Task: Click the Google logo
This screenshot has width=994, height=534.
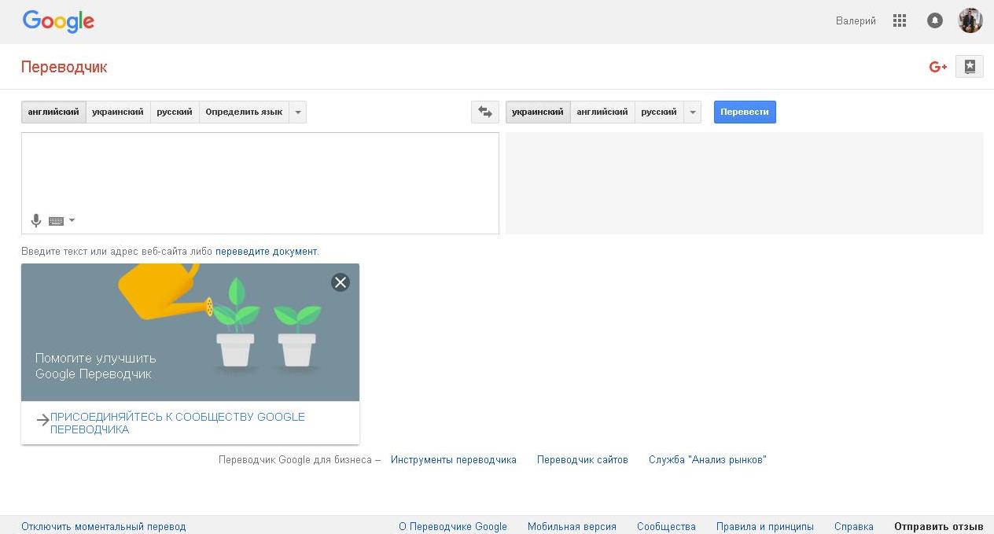Action: pos(58,21)
